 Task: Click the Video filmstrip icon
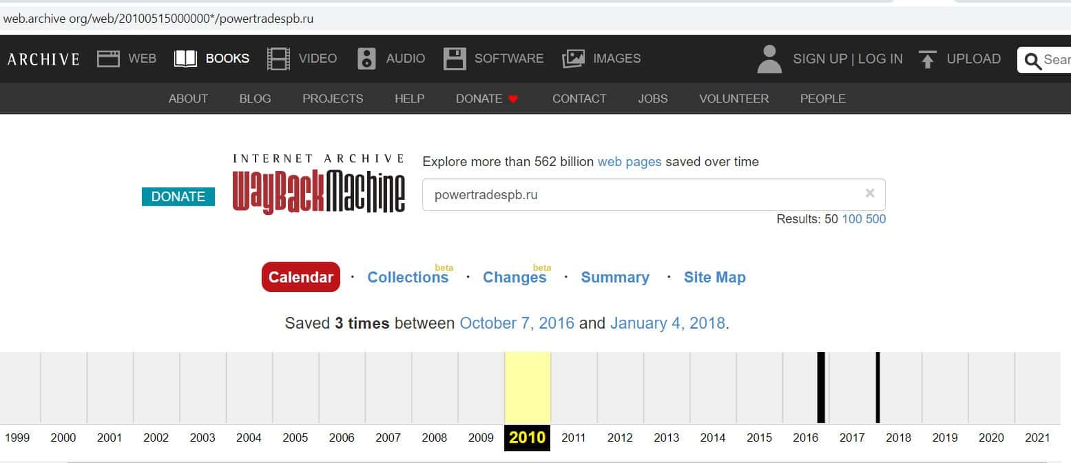point(279,59)
